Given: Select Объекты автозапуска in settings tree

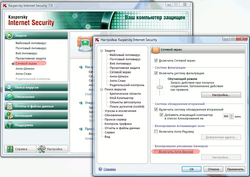Looking at the screenshot, I should [125, 102].
